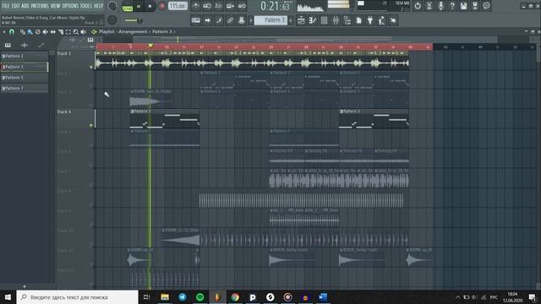Open the ADD menu

click(25, 6)
